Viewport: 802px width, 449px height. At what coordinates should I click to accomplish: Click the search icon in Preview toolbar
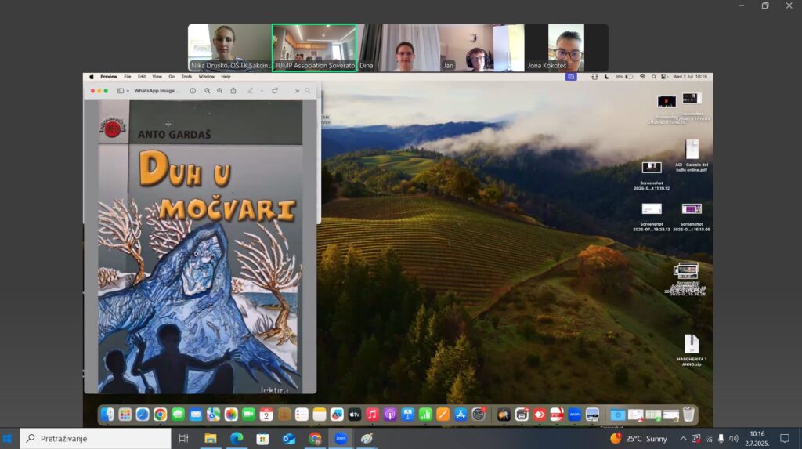[x=307, y=91]
